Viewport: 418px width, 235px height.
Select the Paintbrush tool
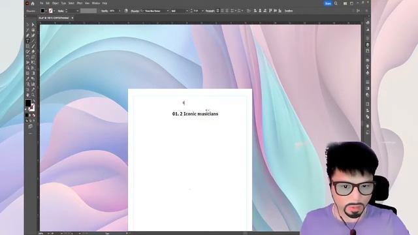click(33, 46)
